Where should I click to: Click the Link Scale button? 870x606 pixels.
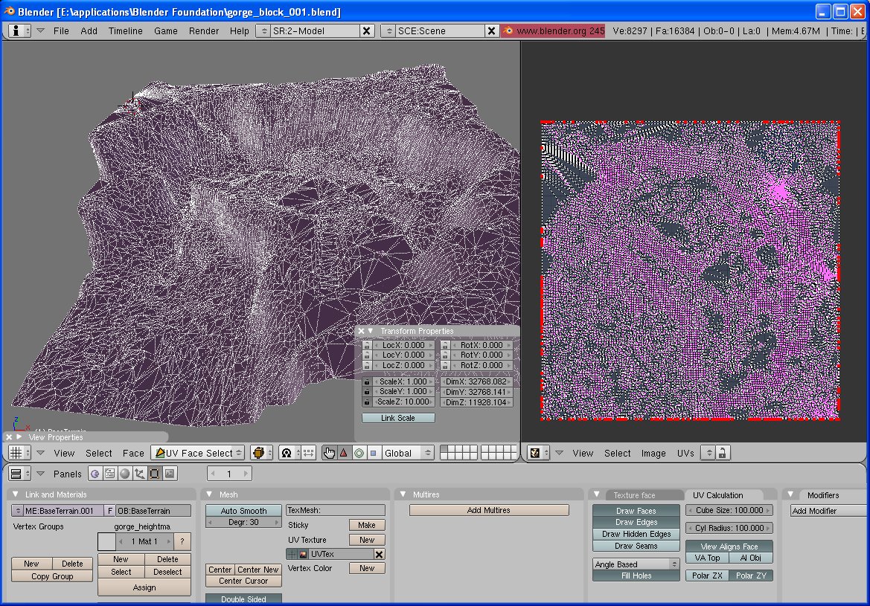[398, 418]
